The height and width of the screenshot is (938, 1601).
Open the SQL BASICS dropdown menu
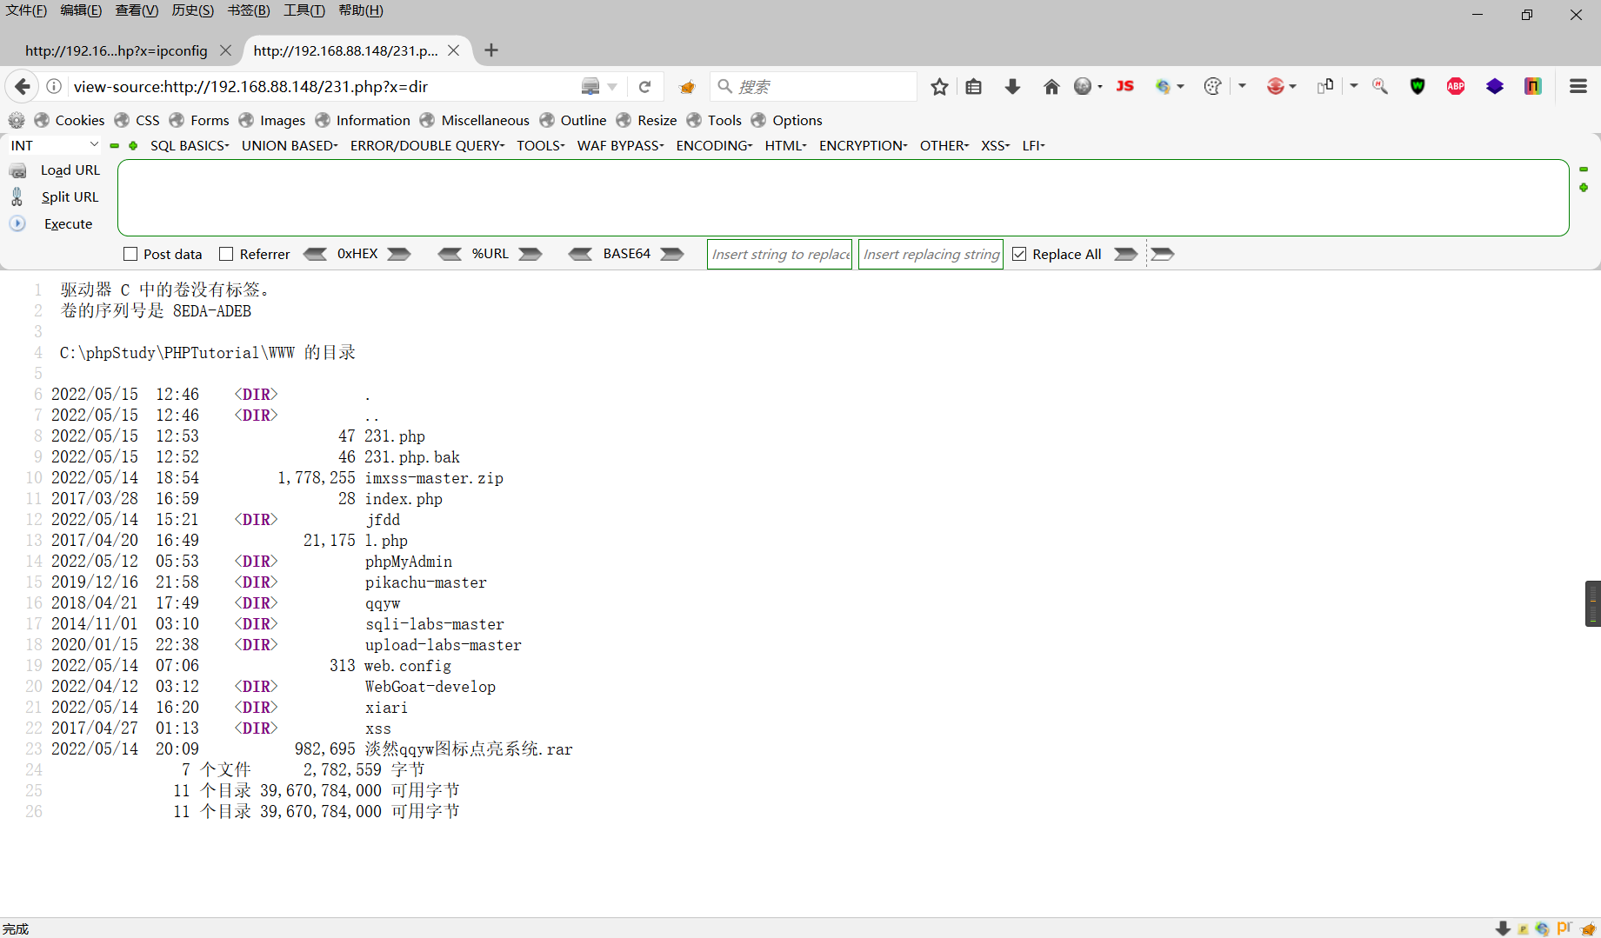(x=189, y=145)
